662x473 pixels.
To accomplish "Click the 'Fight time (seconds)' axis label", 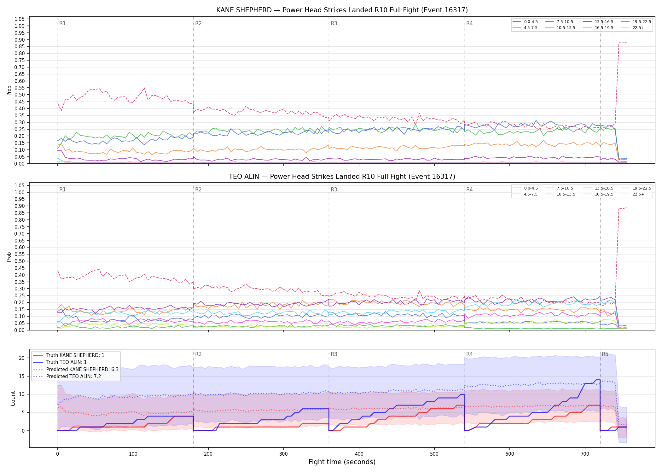I will (342, 462).
